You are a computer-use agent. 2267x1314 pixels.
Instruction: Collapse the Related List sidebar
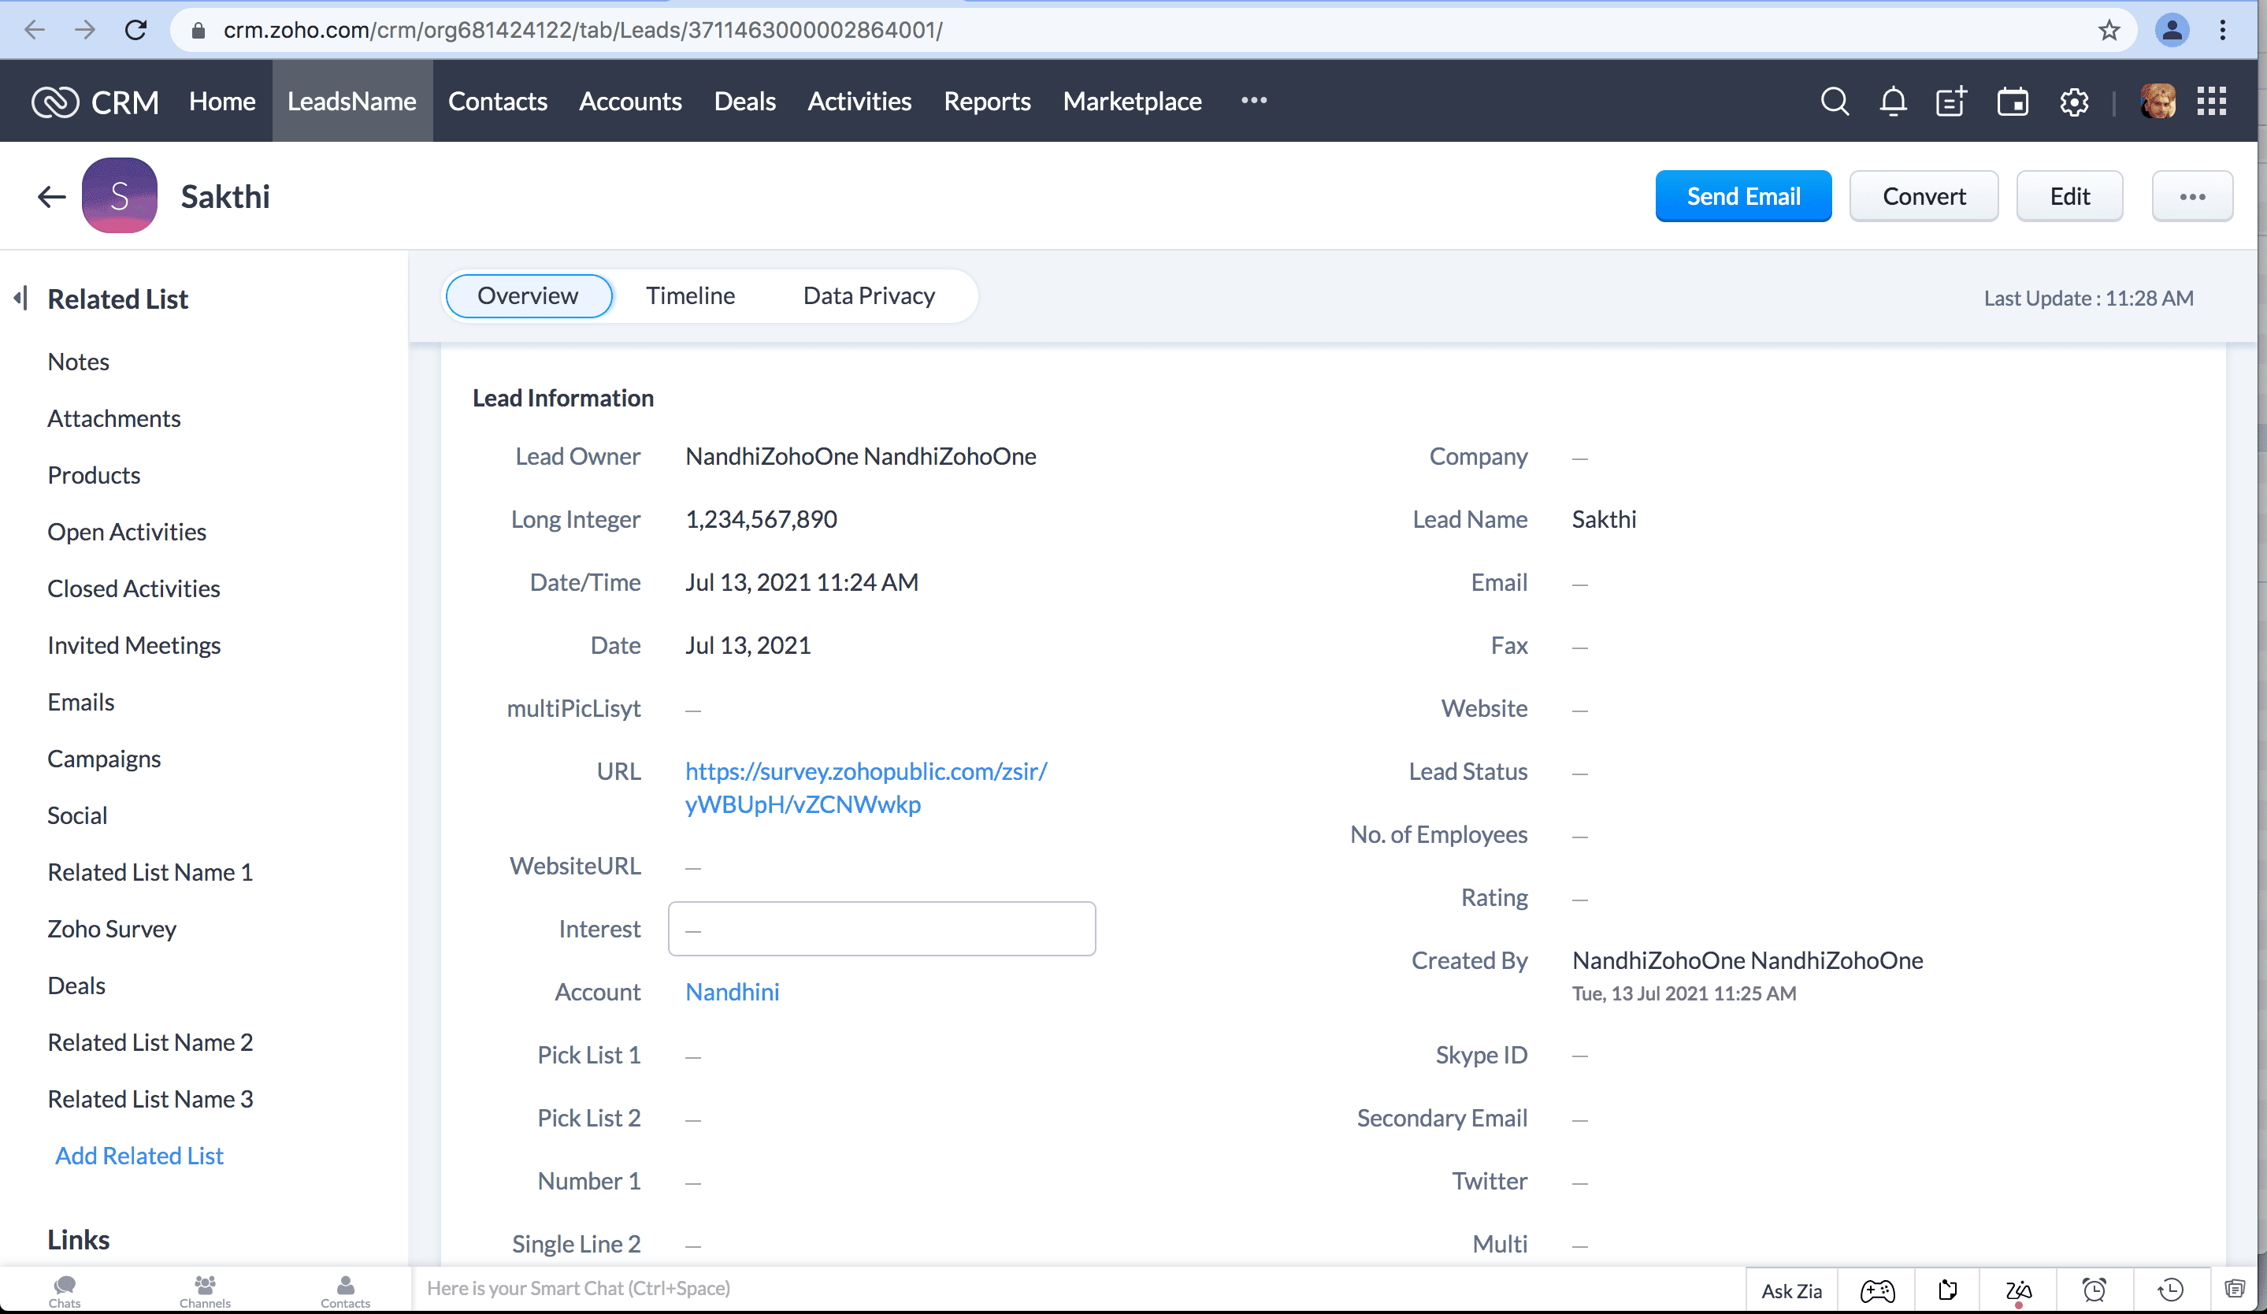[20, 298]
